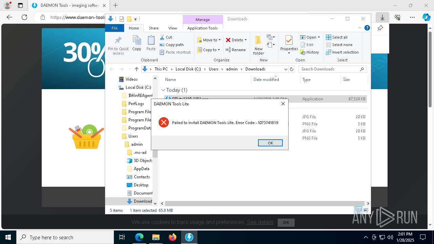The width and height of the screenshot is (434, 244).
Task: Switch to the Share ribbon tab
Action: click(x=154, y=28)
